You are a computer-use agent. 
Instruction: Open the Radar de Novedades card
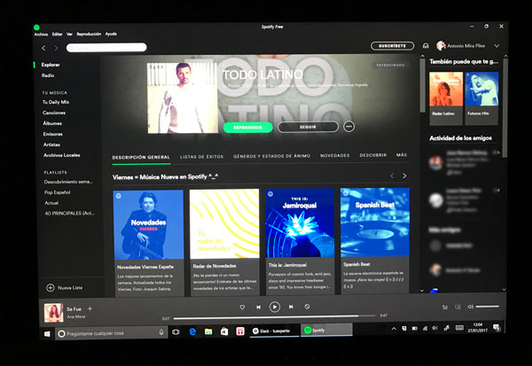[224, 242]
